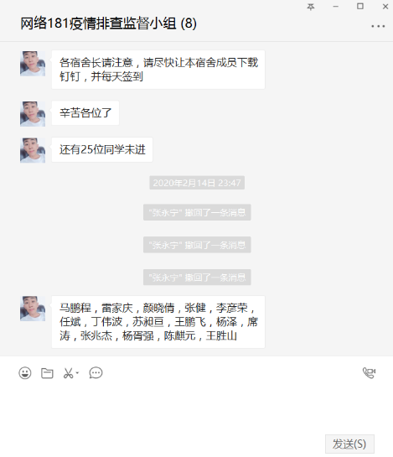Viewport: 393px width, 457px height.
Task: Open the chat info three-dots menu
Action: tap(378, 26)
